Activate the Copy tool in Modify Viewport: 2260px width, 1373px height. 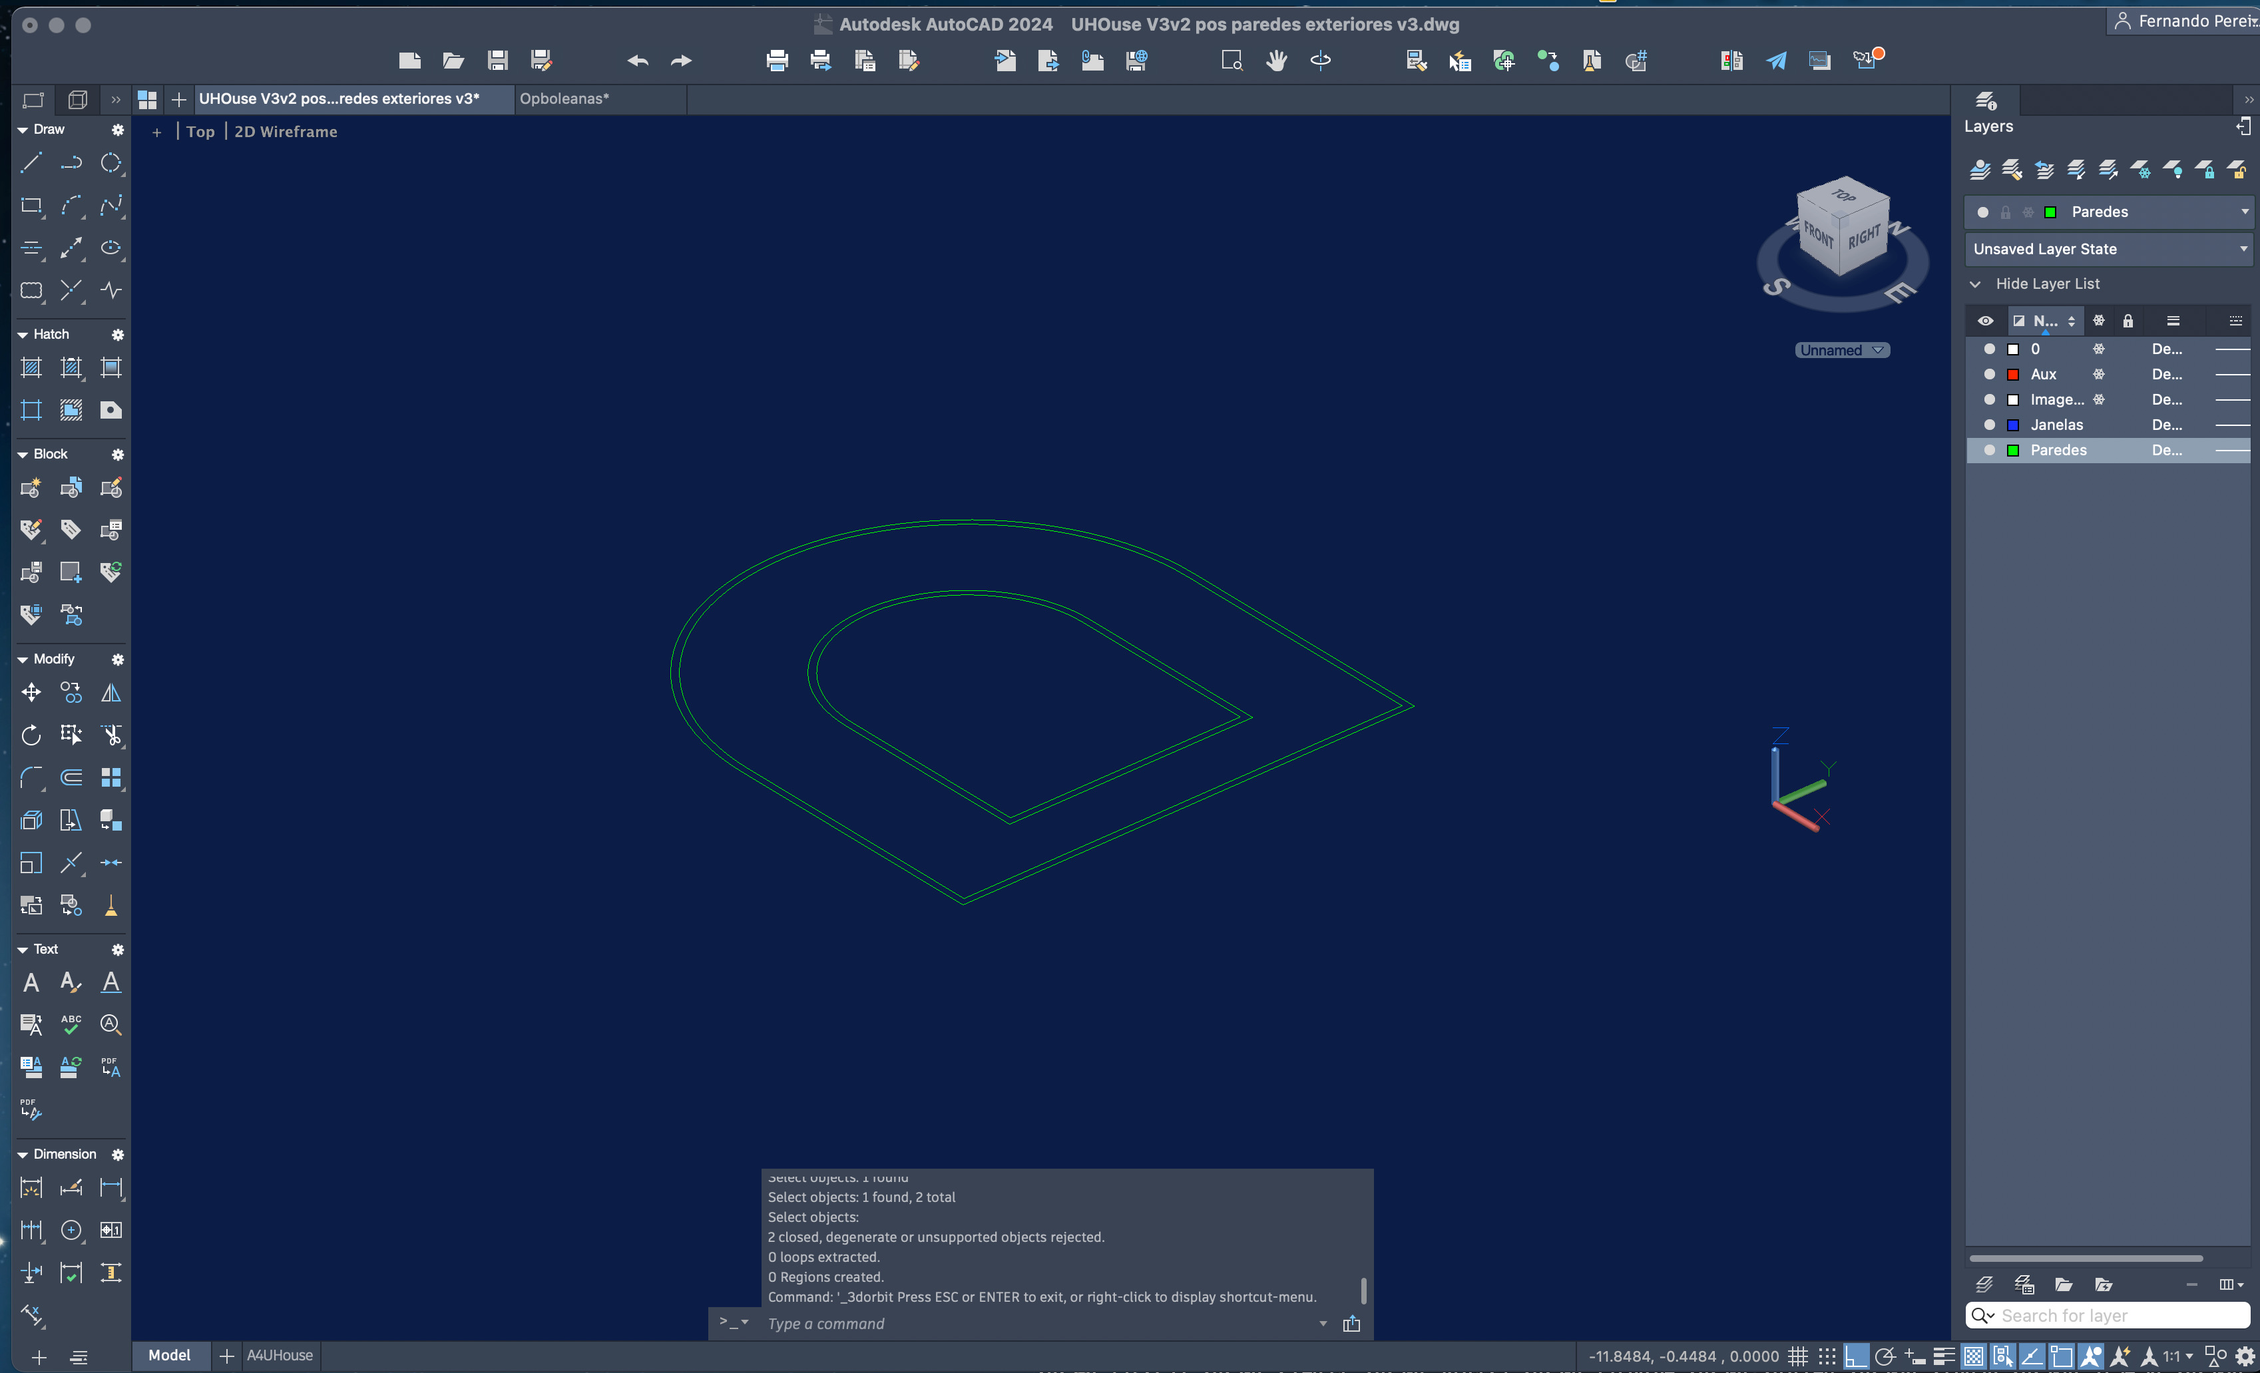coord(71,692)
